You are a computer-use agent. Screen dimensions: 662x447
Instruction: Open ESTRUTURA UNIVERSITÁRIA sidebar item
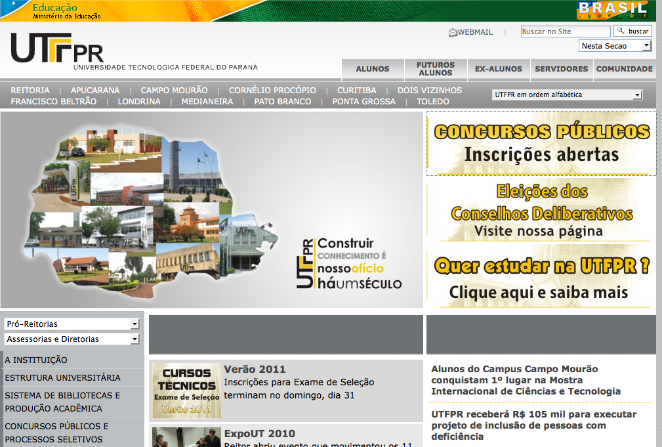click(62, 377)
